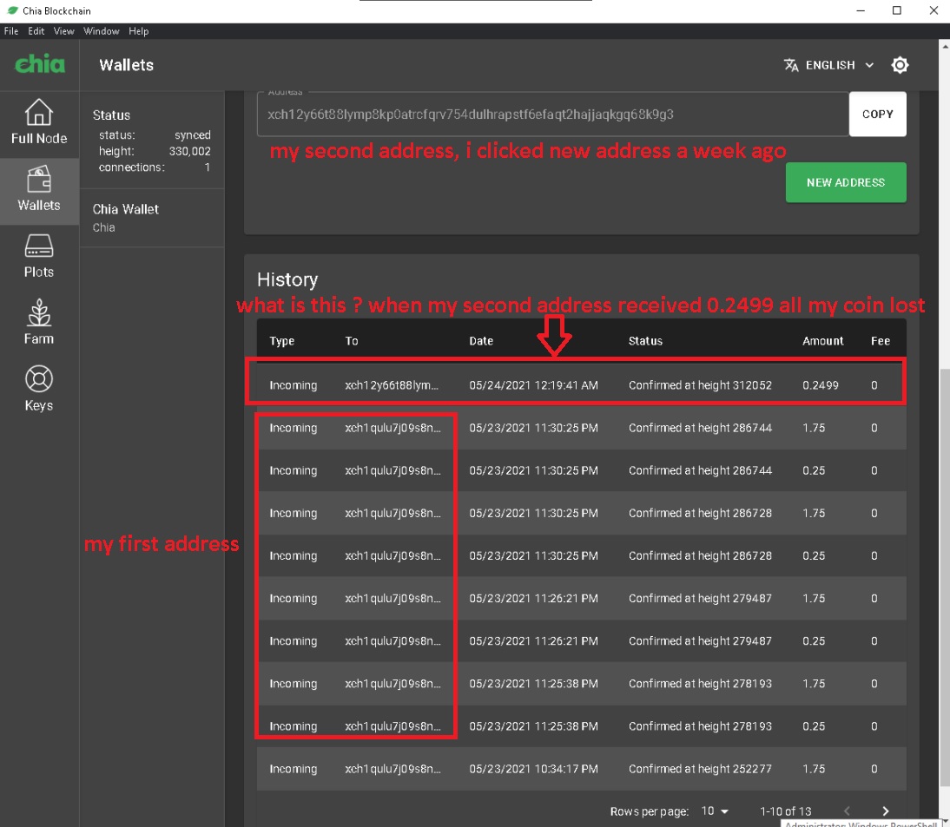The height and width of the screenshot is (827, 950).
Task: Click 'Confirmed at height 312052' status
Action: tap(700, 385)
